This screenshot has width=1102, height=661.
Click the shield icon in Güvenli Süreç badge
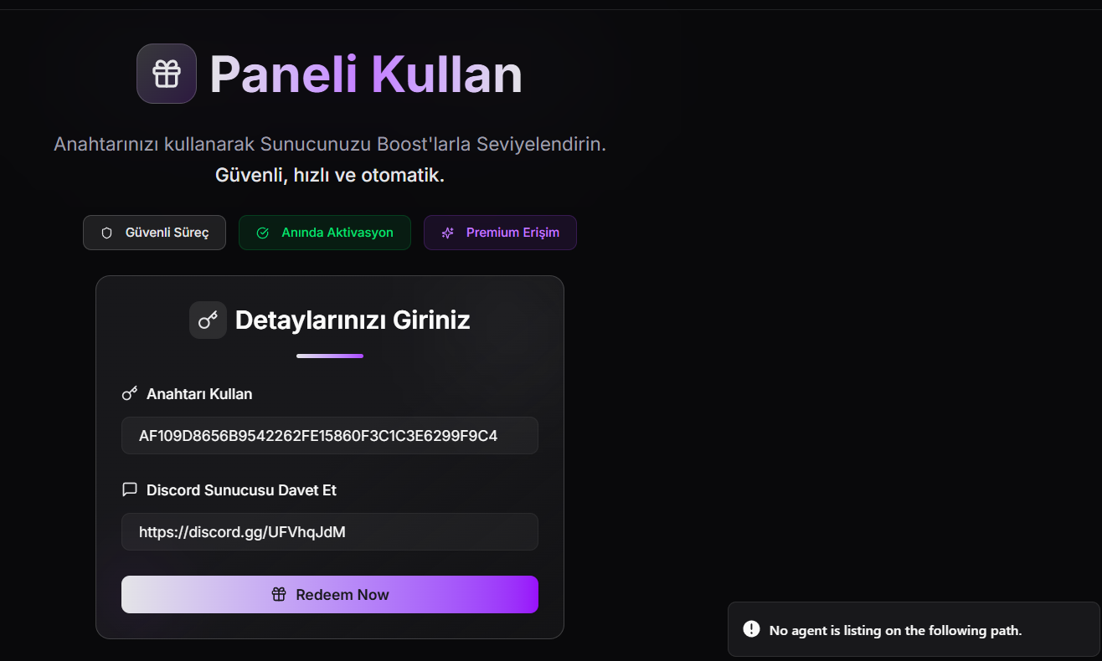(x=106, y=233)
